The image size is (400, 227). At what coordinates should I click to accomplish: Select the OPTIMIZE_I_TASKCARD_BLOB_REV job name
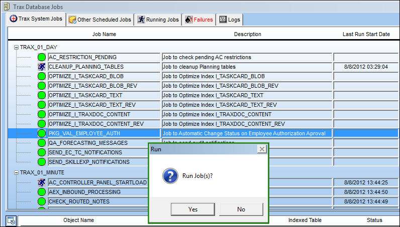(x=104, y=86)
